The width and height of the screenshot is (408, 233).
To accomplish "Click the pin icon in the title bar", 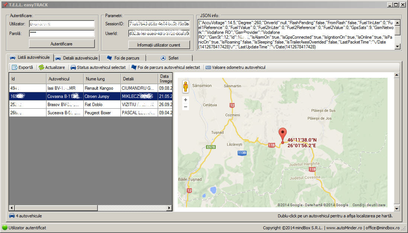I will (5, 5).
